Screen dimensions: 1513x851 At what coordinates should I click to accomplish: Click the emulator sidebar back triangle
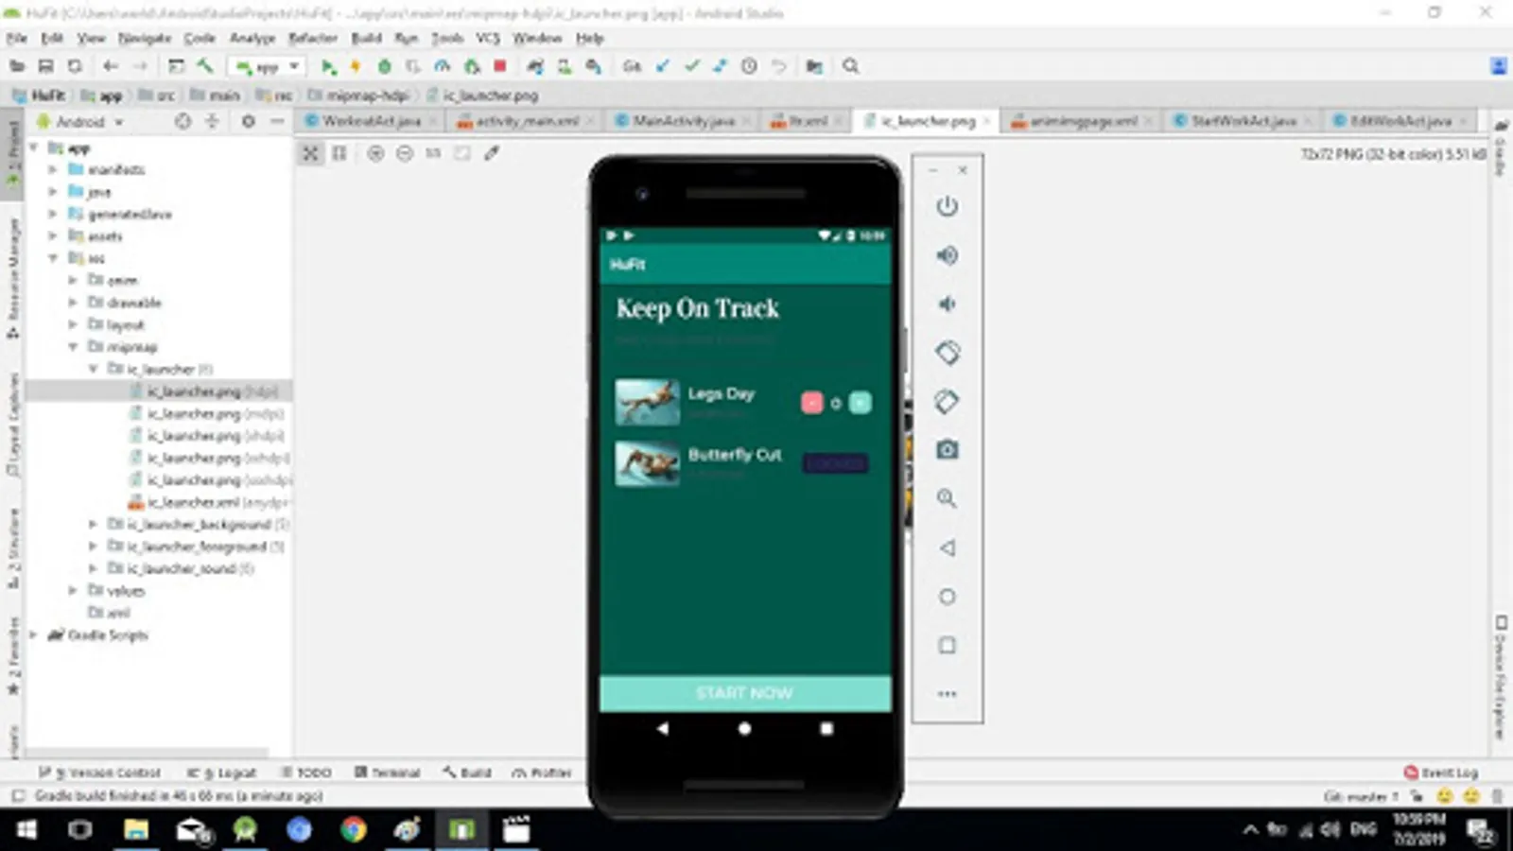947,547
